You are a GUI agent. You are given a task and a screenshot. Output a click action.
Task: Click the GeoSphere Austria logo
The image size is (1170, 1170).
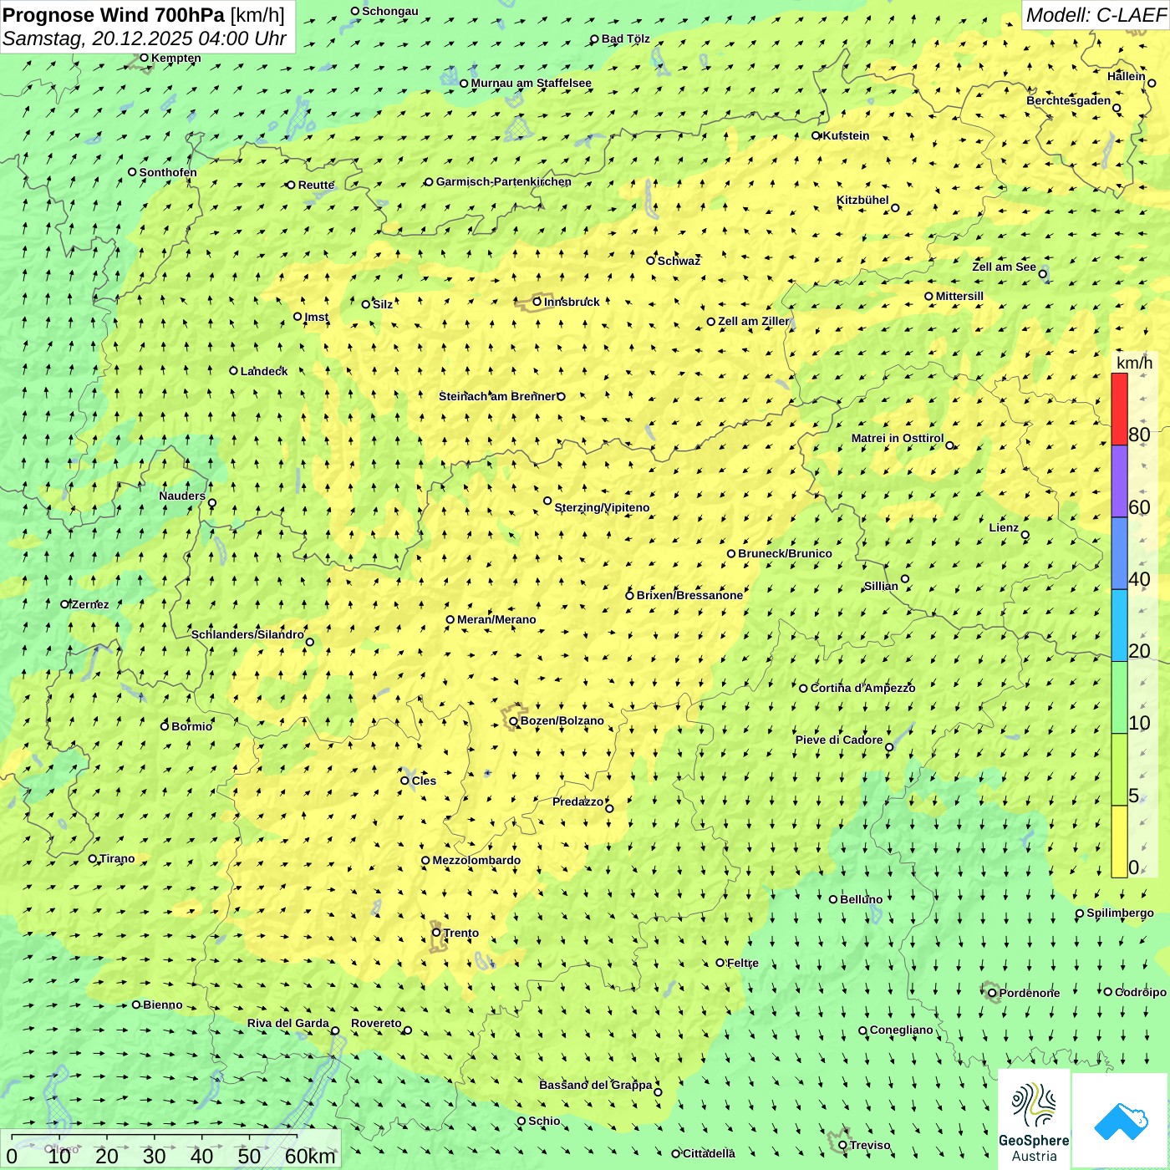(1034, 1122)
